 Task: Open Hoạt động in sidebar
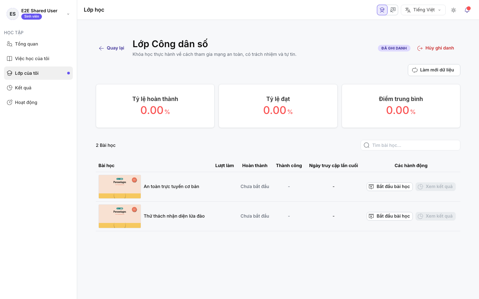tap(38, 102)
